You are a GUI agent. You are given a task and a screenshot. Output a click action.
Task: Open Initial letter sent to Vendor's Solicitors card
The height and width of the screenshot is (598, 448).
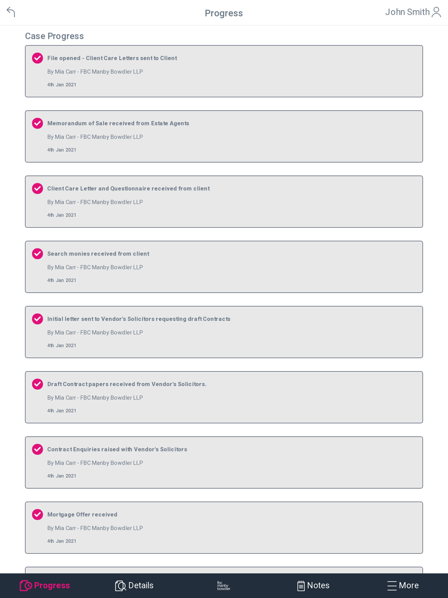(x=224, y=332)
